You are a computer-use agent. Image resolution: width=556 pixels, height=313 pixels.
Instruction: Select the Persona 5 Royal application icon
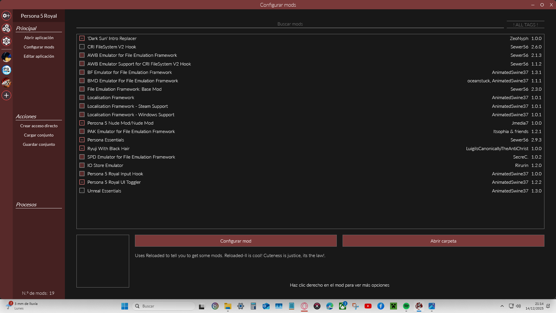6,83
